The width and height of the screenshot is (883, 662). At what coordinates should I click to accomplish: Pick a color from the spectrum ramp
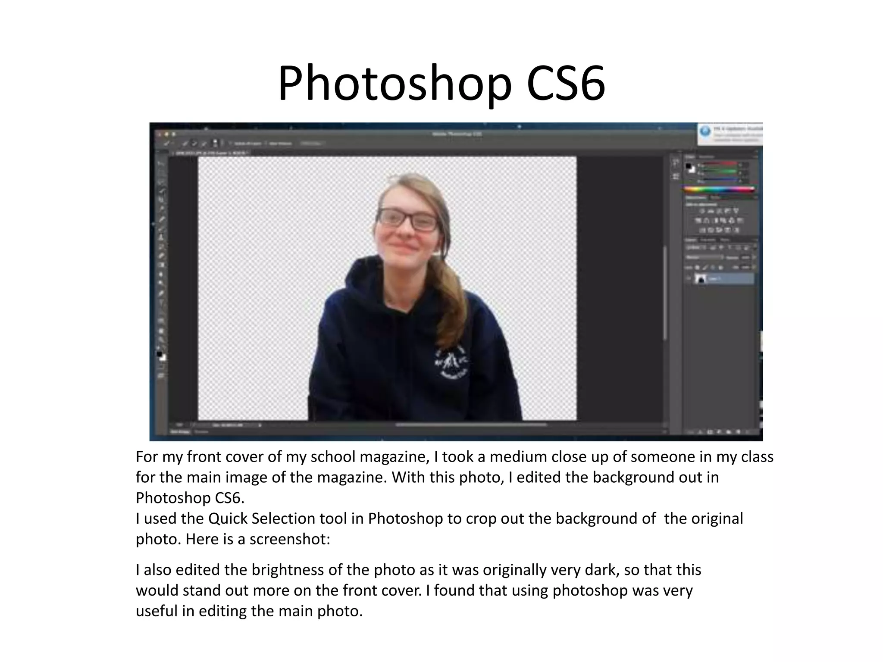tap(719, 190)
